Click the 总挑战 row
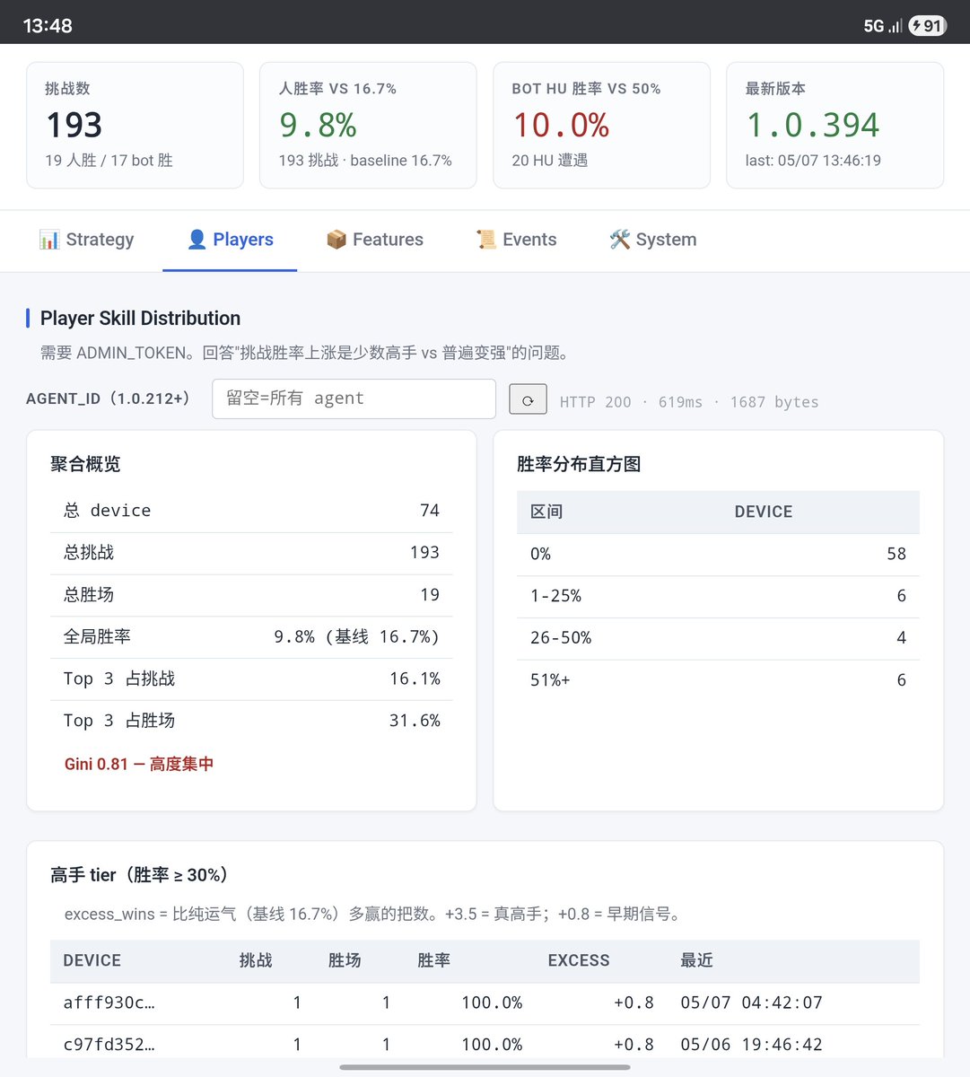 251,553
